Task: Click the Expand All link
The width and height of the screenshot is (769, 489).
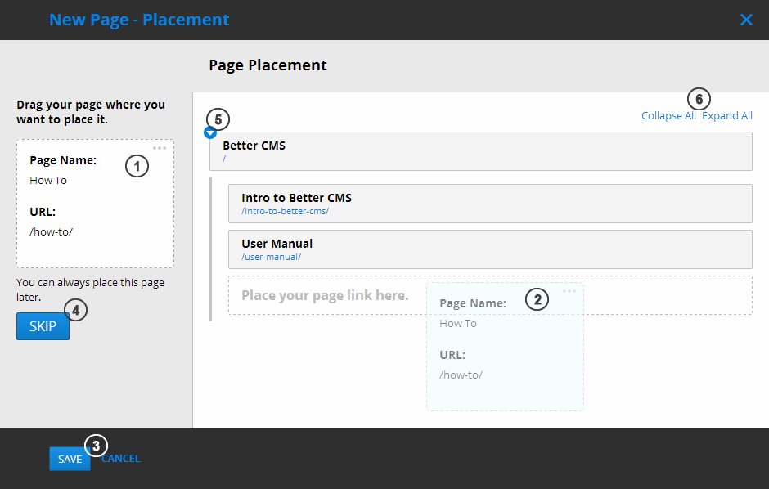Action: [x=727, y=116]
